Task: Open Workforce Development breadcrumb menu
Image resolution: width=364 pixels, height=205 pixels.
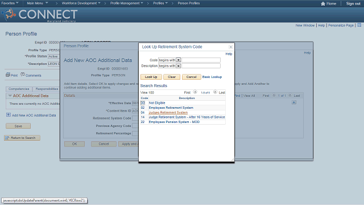Action: (x=81, y=3)
